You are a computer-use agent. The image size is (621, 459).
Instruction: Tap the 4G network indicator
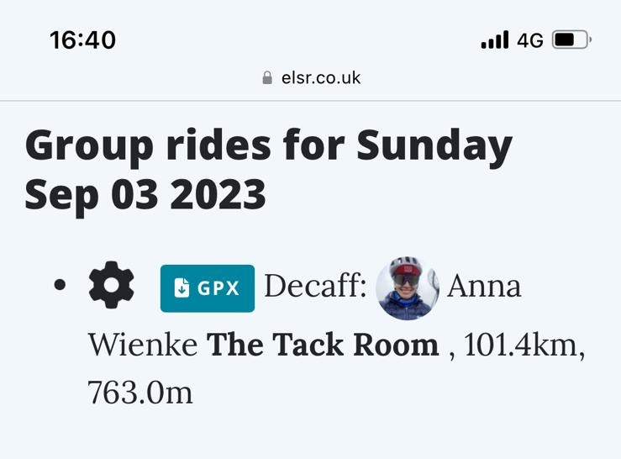point(530,40)
